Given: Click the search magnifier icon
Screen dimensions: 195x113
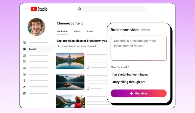Looking at the screenshot, I should tap(80, 9).
